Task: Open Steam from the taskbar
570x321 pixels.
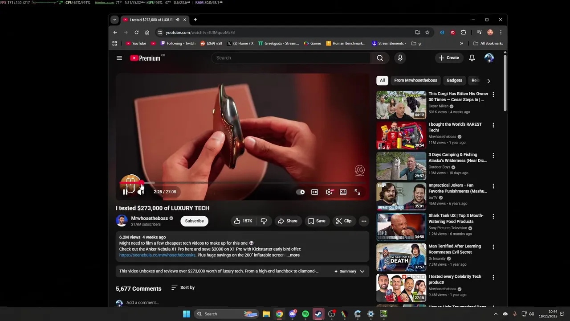Action: pos(318,314)
